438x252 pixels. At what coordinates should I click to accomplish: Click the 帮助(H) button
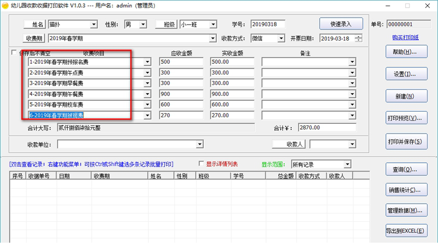click(406, 52)
